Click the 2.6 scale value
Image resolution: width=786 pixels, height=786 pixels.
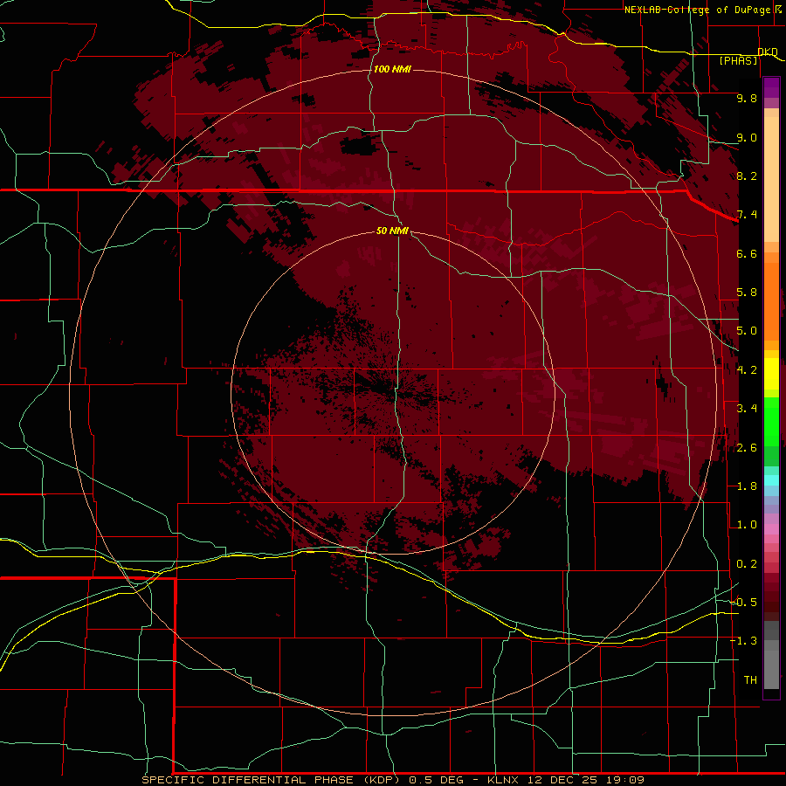click(747, 448)
